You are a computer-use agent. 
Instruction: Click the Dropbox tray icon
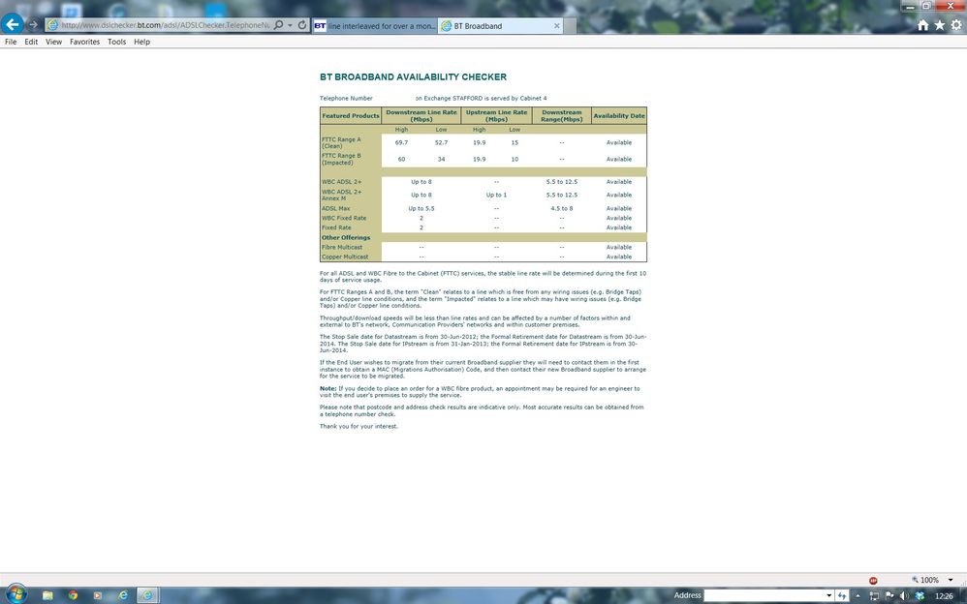(920, 596)
